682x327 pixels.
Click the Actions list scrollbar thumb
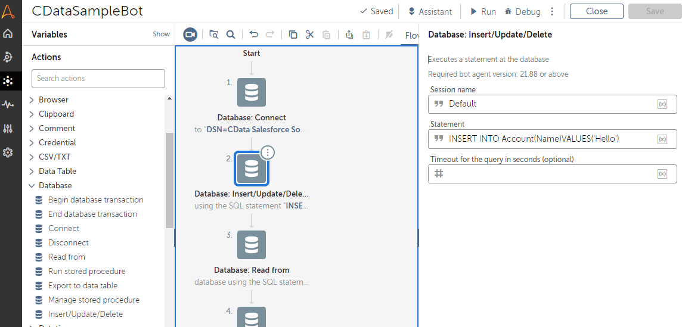[169, 179]
